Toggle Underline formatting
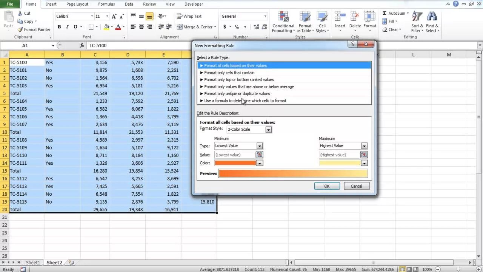This screenshot has width=483, height=272. pos(75,27)
